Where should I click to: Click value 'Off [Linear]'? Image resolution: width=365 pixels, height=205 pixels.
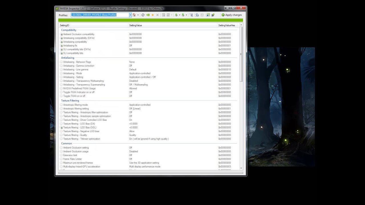point(135,108)
